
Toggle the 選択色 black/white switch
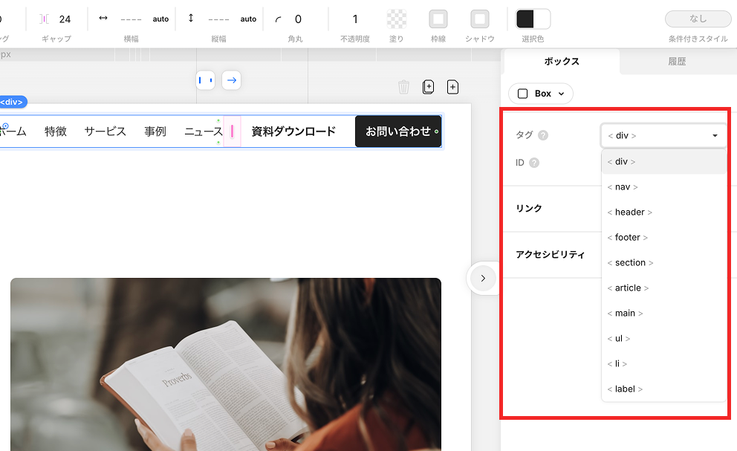coord(533,19)
